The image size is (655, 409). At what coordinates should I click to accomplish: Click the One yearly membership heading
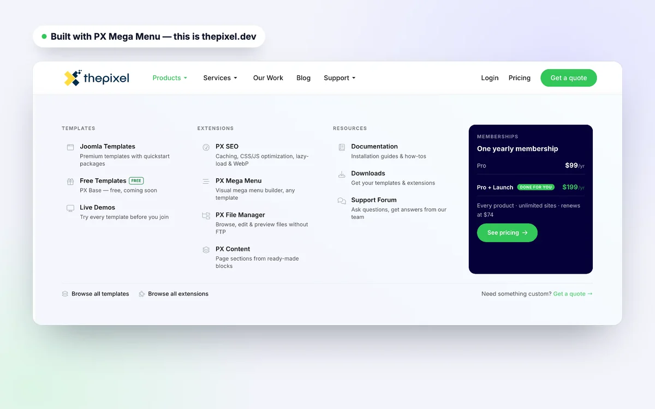click(517, 149)
